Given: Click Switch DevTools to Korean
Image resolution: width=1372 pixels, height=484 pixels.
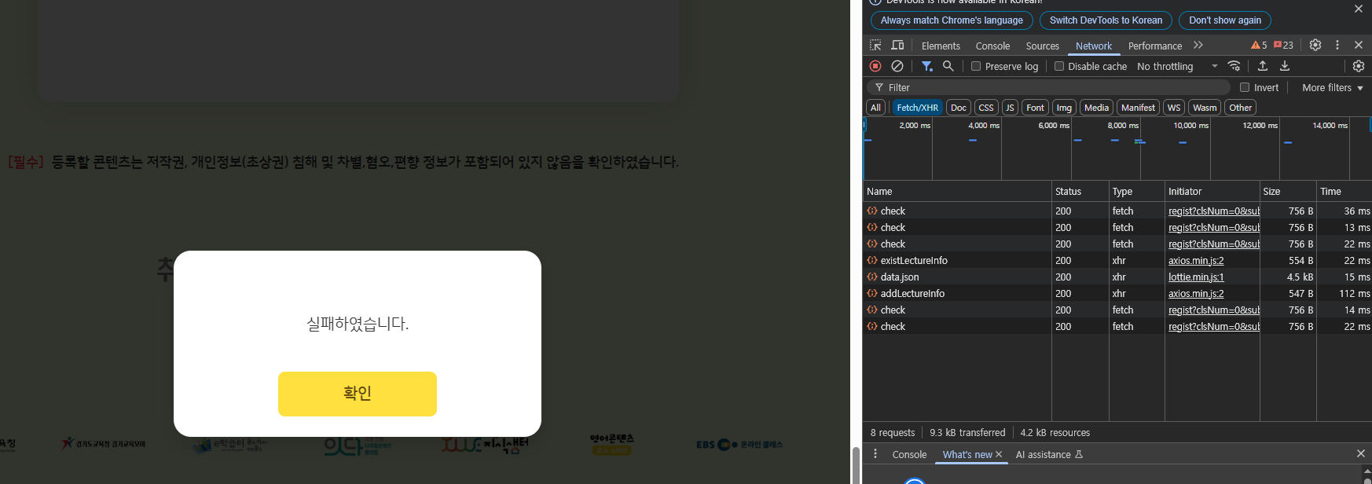Looking at the screenshot, I should (x=1106, y=20).
